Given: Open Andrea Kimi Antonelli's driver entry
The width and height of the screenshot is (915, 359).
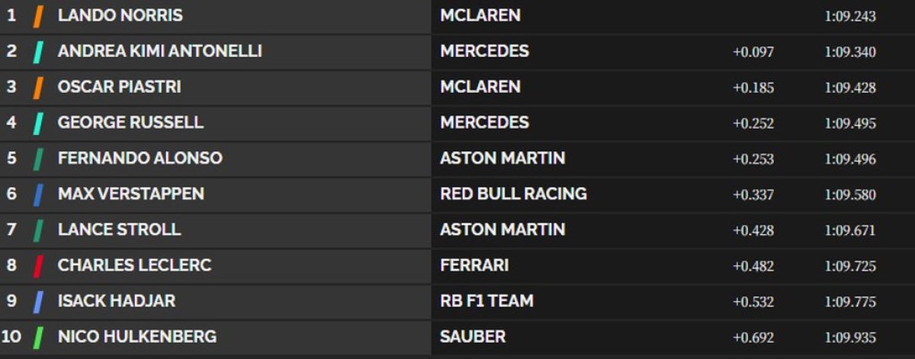Looking at the screenshot, I should point(159,52).
